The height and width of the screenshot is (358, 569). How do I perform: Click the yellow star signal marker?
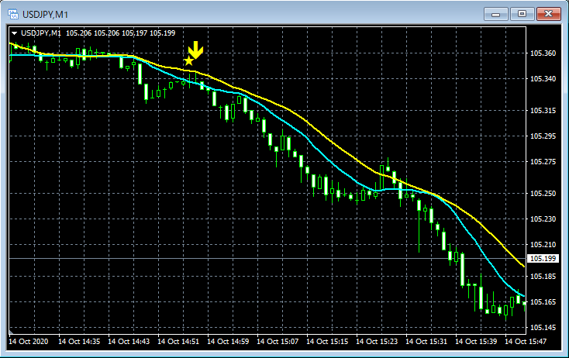click(x=188, y=60)
